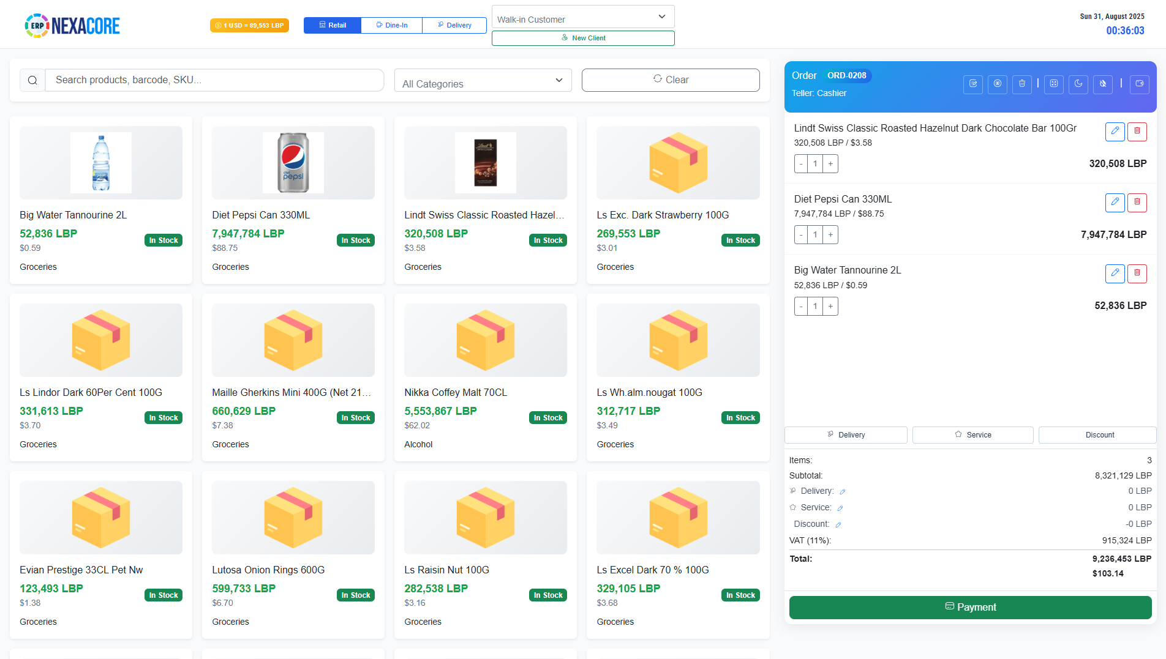The width and height of the screenshot is (1166, 659).
Task: Open the All Categories dropdown
Action: [x=483, y=81]
